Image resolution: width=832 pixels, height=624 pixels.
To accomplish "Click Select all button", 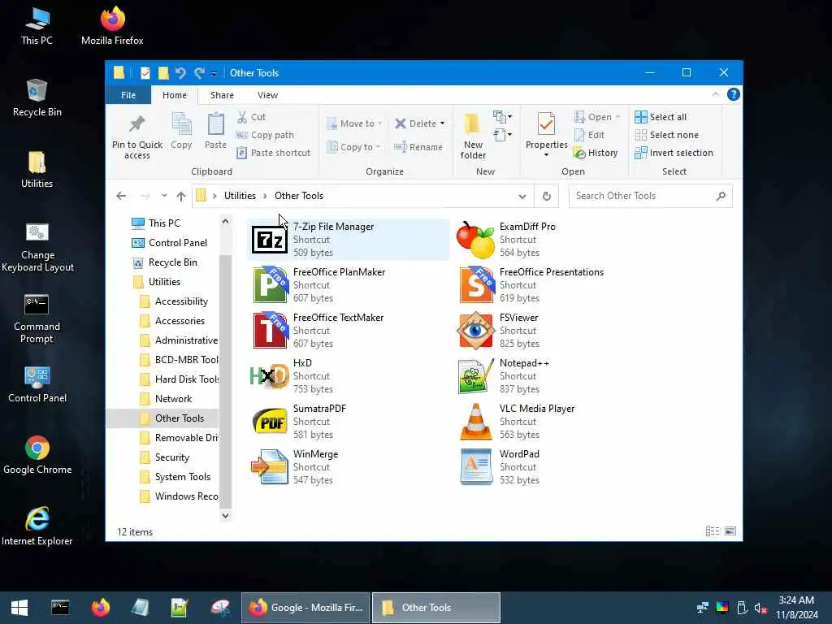I will [661, 117].
